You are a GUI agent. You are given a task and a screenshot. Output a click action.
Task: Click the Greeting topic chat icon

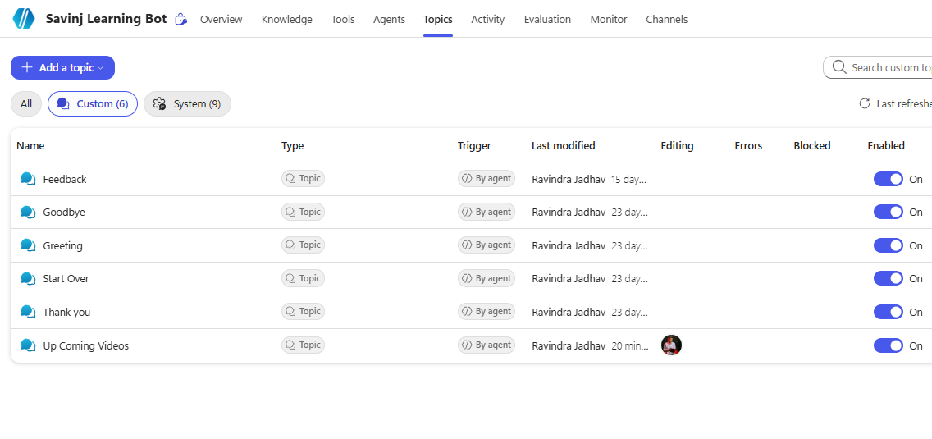pos(28,245)
